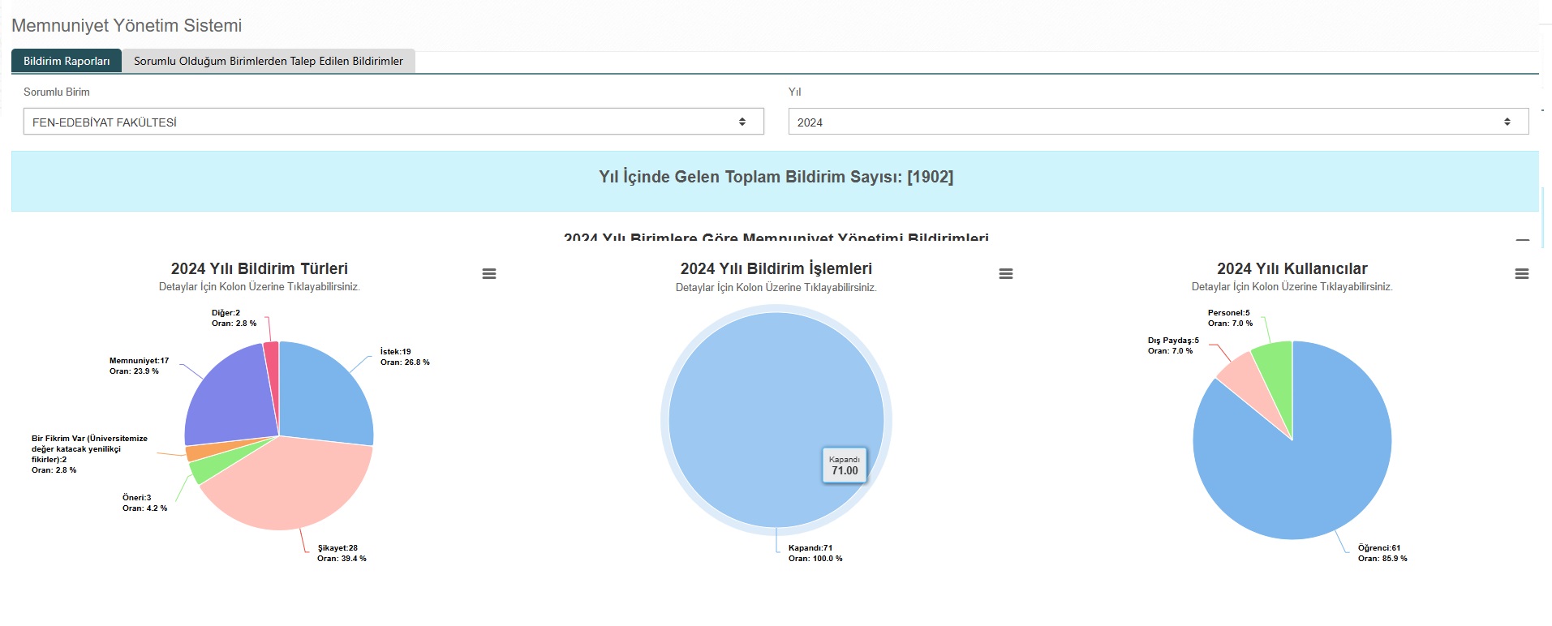Open the Yıl dropdown showing 2024
The height and width of the screenshot is (626, 1552).
click(1158, 122)
